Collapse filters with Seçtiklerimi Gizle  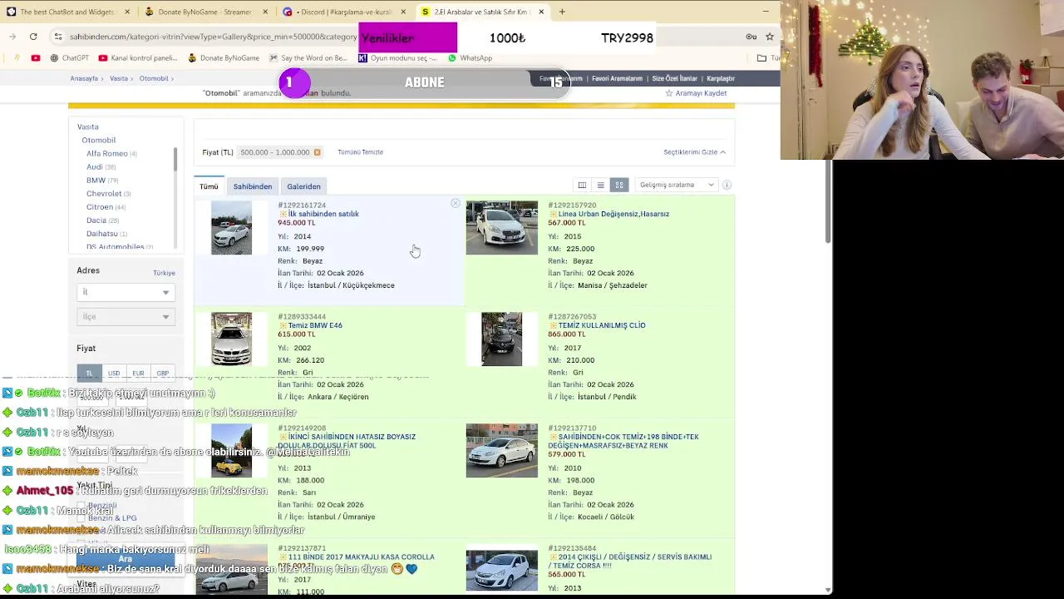(x=694, y=152)
